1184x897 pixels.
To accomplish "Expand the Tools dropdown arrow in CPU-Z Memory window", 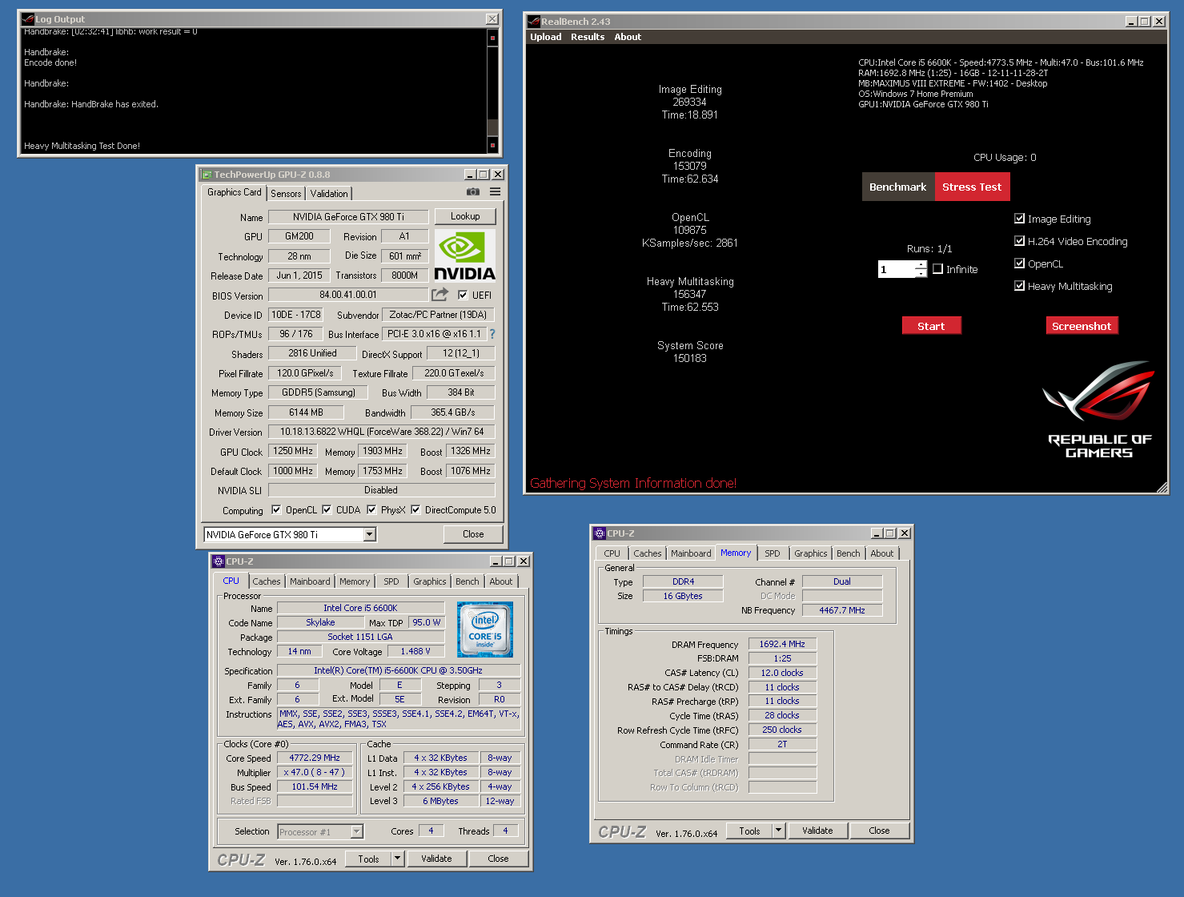I will [x=778, y=831].
